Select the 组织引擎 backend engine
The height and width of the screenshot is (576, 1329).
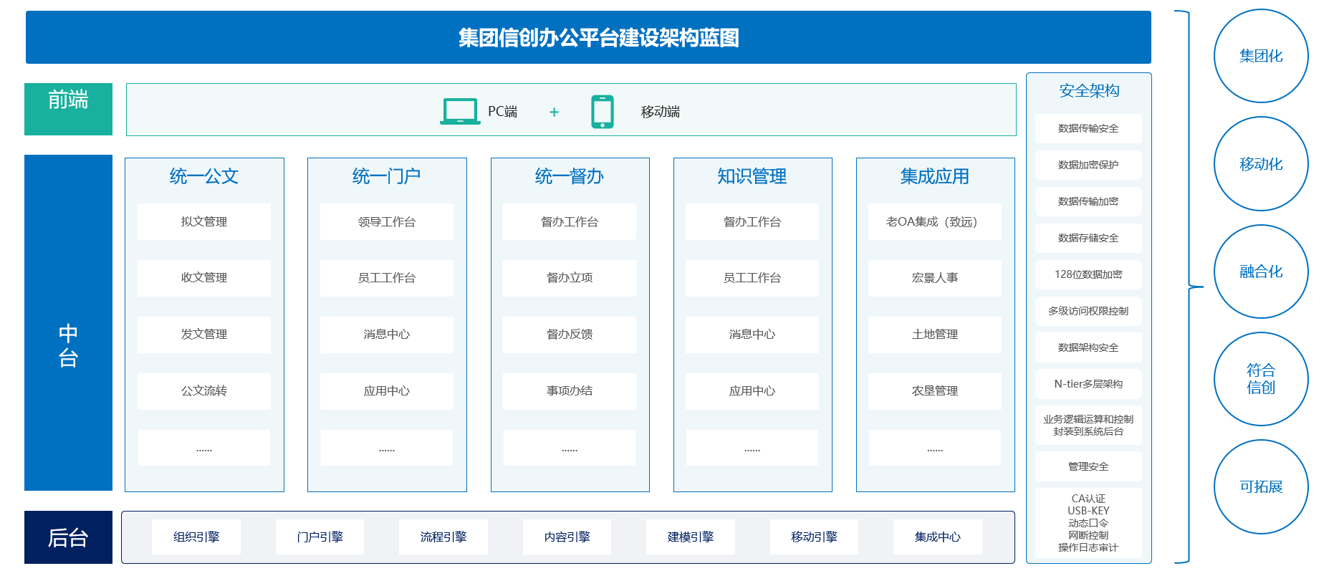196,537
